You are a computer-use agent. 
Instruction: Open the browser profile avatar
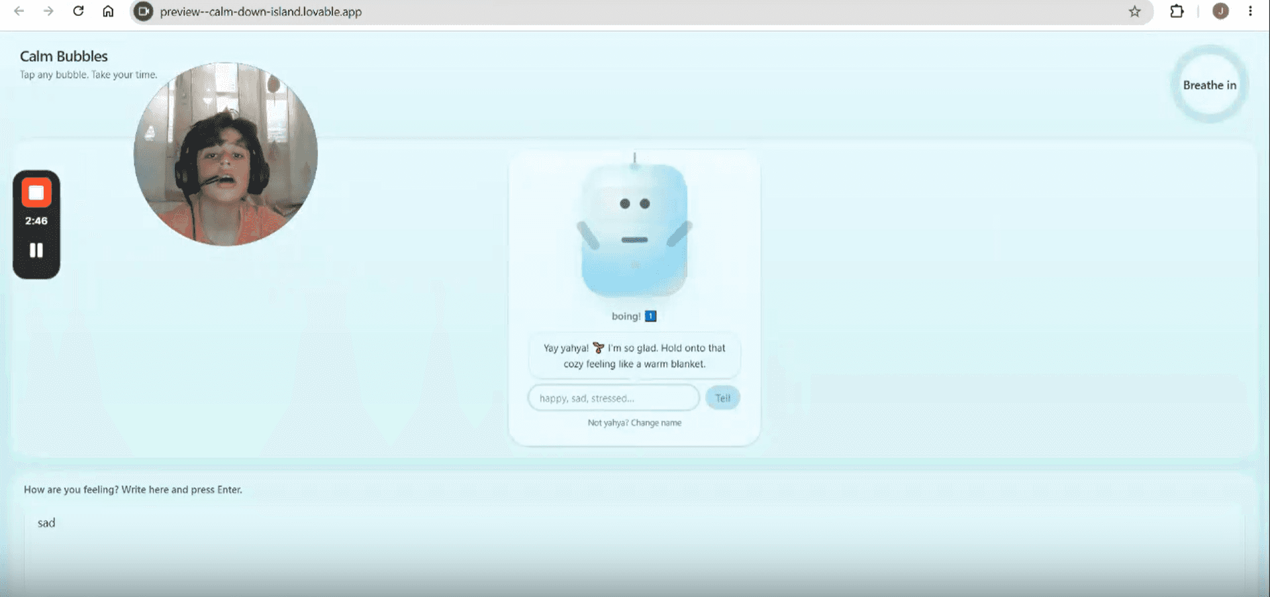1220,11
